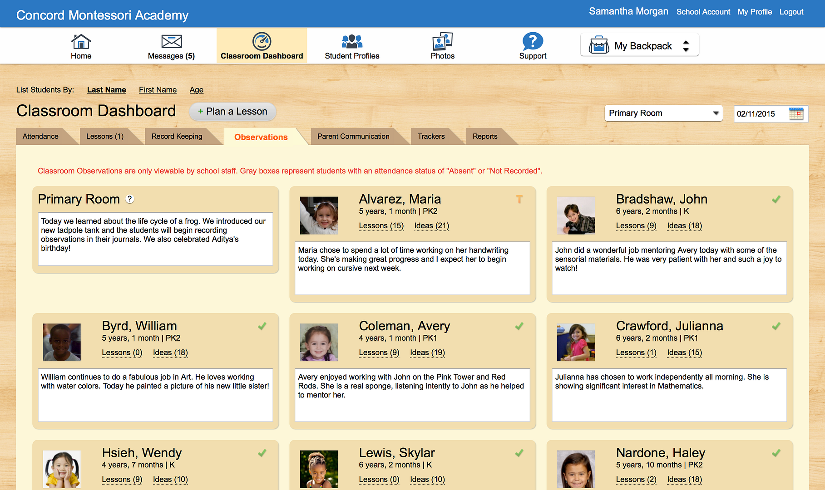Open Lessons (0) for Byrd, William
The height and width of the screenshot is (490, 825).
coord(122,353)
